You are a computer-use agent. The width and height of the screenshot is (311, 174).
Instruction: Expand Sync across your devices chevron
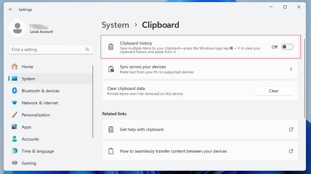coord(291,69)
